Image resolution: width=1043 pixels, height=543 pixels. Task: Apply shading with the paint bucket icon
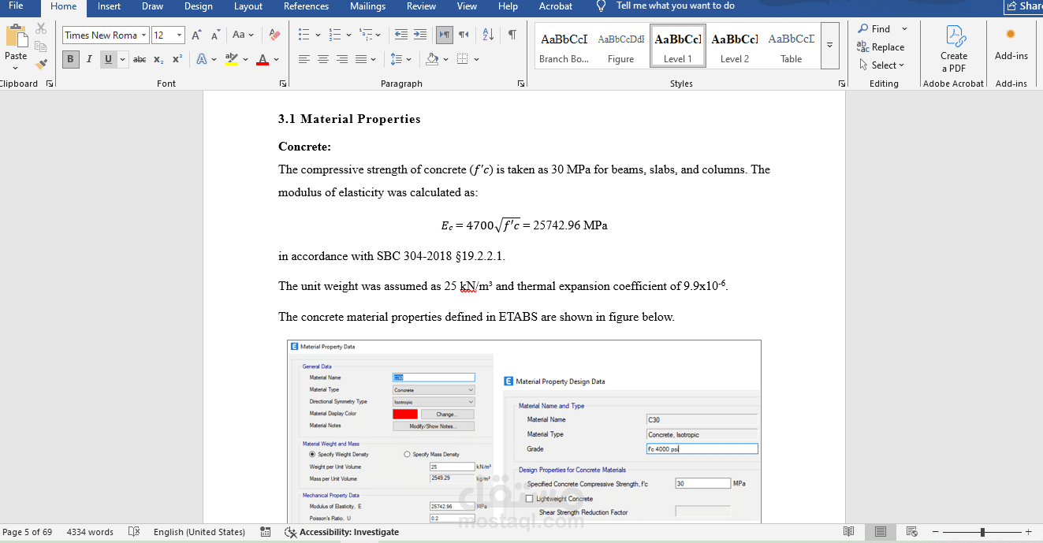click(x=431, y=59)
